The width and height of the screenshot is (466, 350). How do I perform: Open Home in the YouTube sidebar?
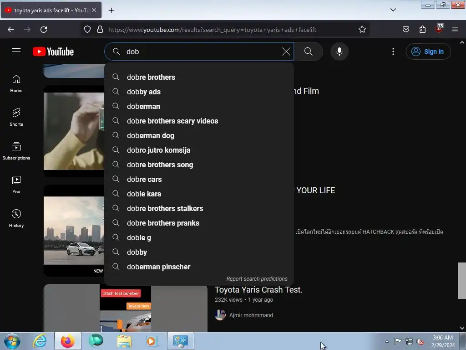16,84
